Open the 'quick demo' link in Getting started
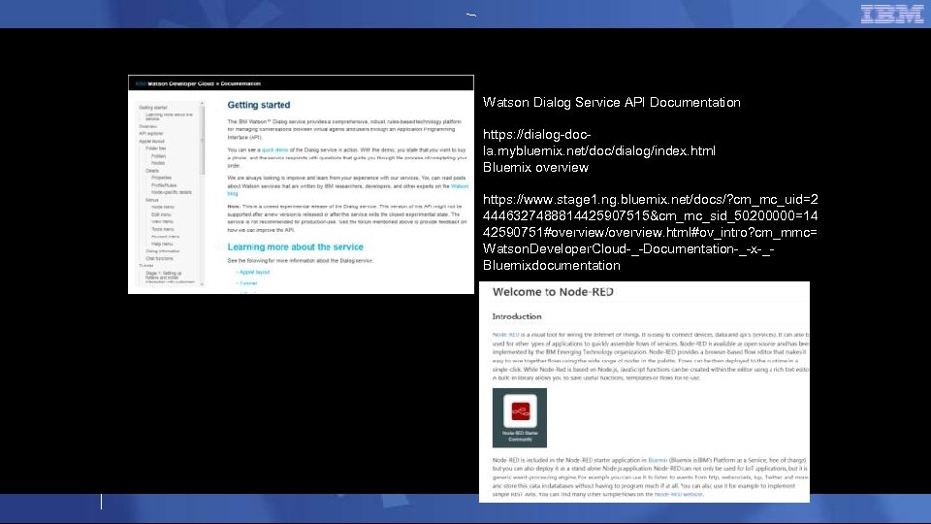 point(274,150)
